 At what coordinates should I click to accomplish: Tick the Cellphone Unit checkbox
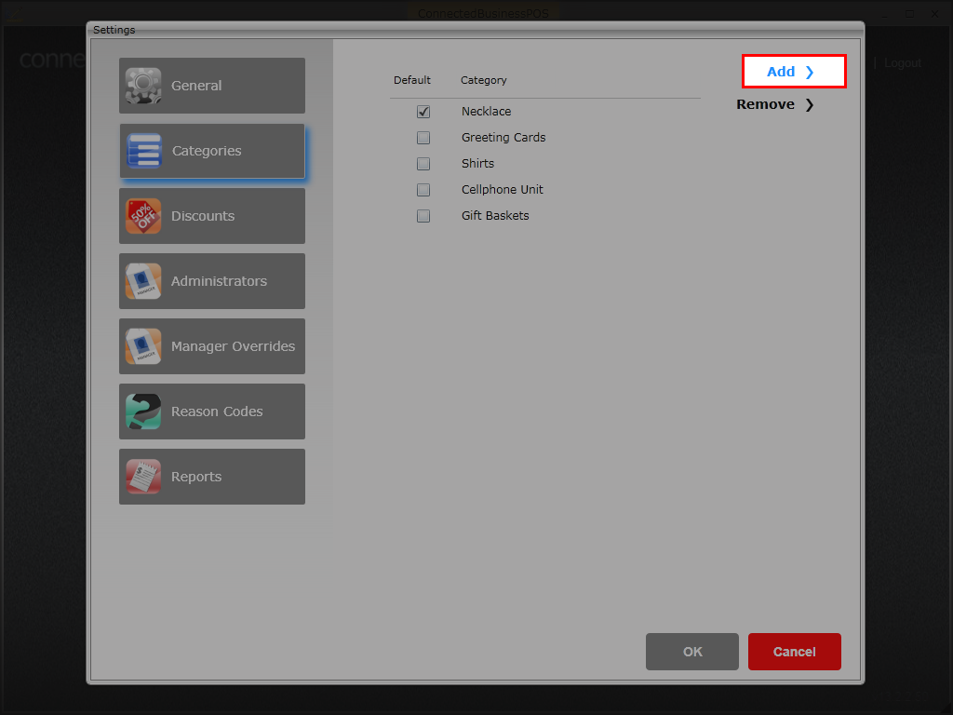(423, 190)
